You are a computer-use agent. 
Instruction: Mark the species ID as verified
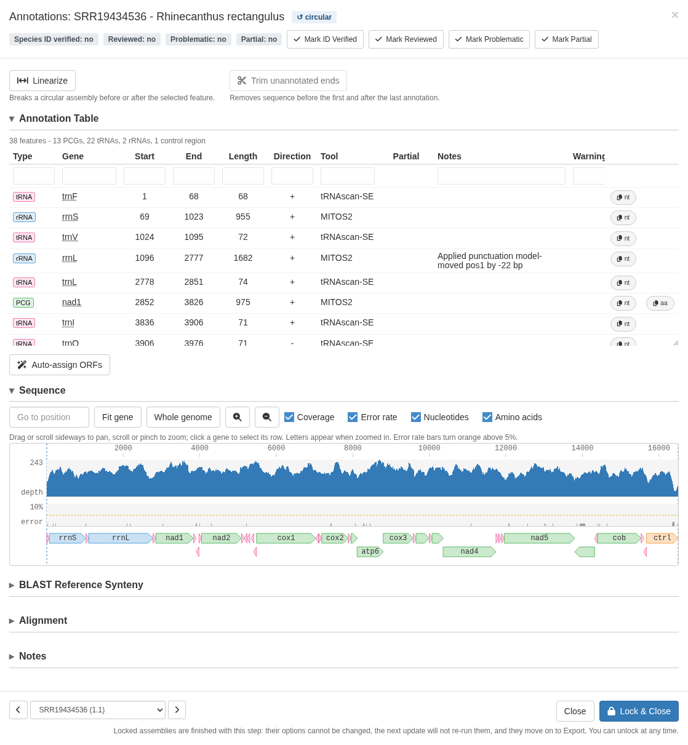(325, 39)
